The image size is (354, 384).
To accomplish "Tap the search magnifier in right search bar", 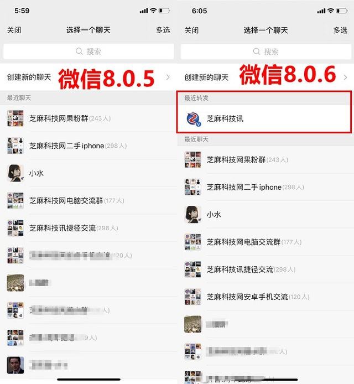I will pos(256,51).
